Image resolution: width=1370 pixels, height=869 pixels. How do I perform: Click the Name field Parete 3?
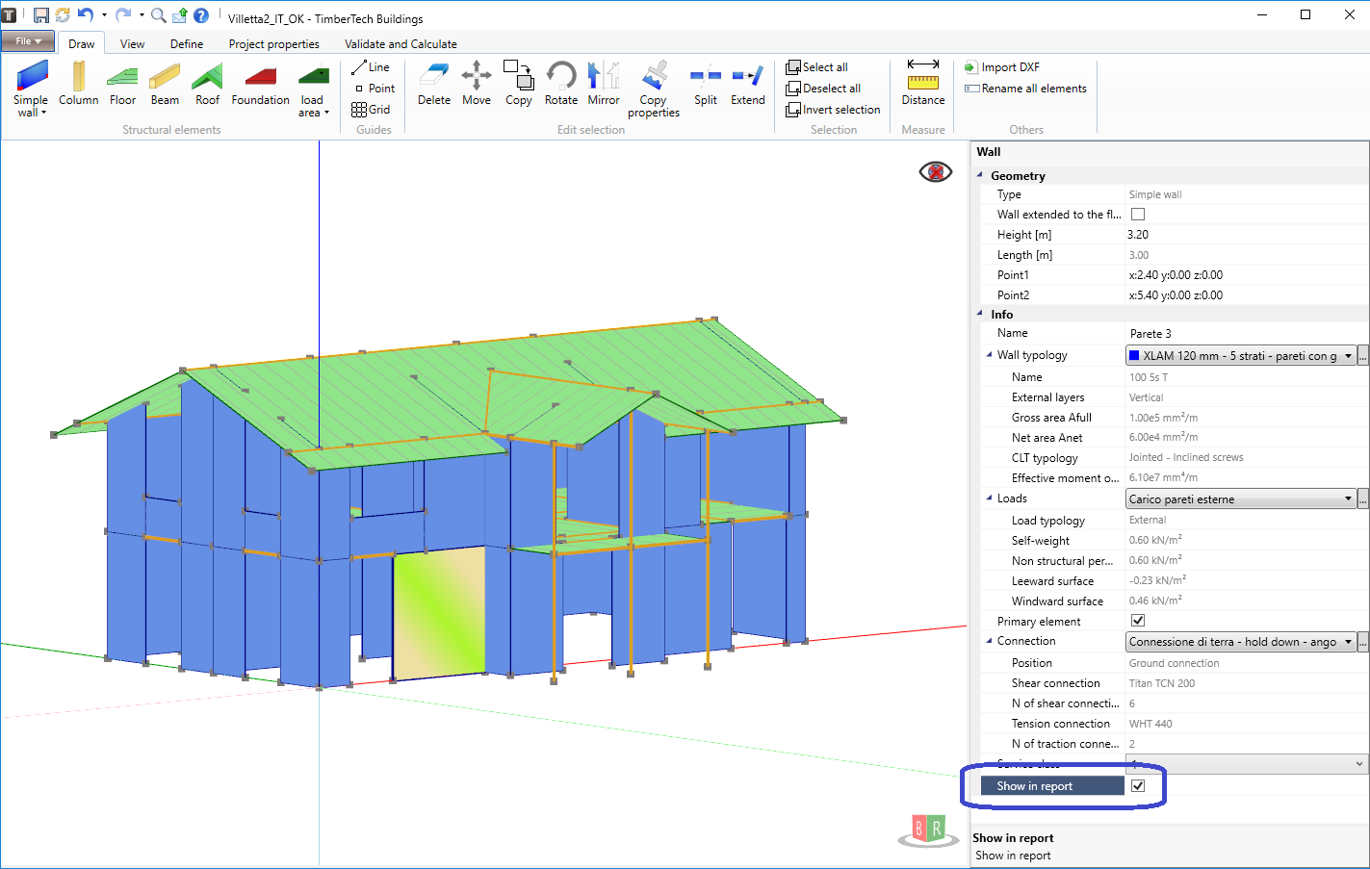tap(1246, 334)
